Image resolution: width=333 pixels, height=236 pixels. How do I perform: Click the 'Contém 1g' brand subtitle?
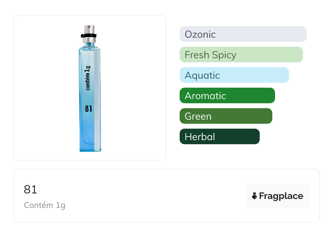pyautogui.click(x=45, y=205)
